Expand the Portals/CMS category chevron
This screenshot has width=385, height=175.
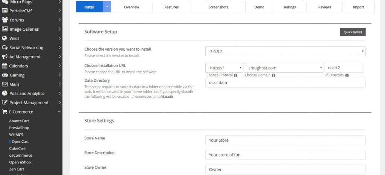[60, 11]
